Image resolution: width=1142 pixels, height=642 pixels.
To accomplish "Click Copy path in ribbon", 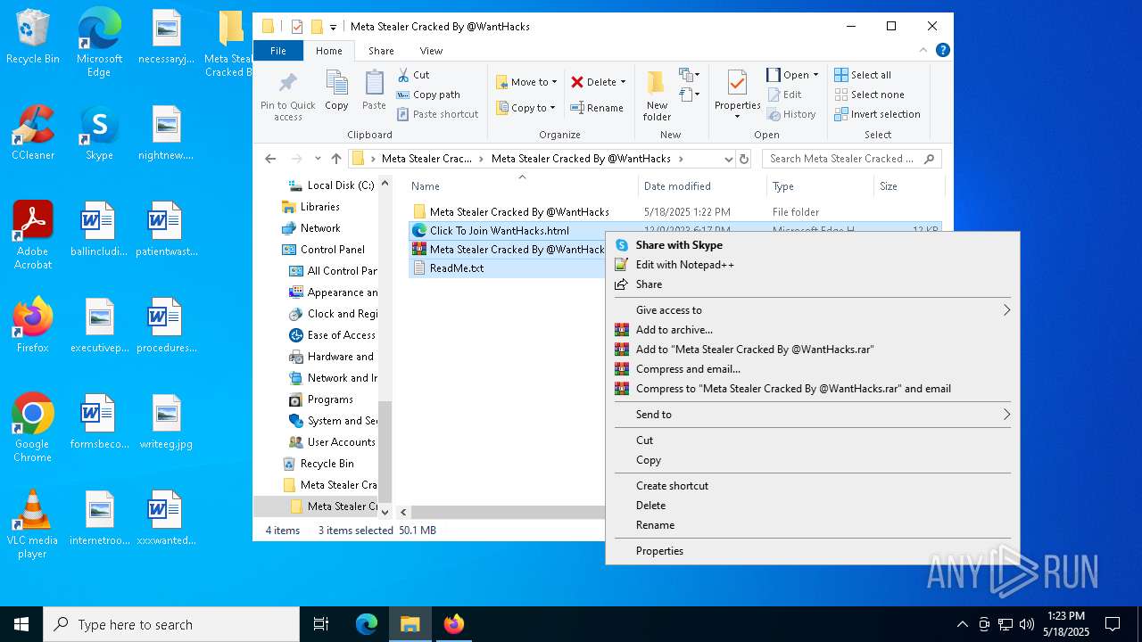I will (x=428, y=95).
